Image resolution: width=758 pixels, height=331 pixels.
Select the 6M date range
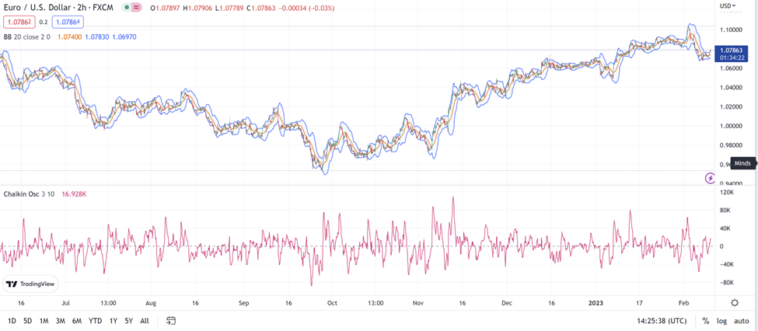[77, 321]
